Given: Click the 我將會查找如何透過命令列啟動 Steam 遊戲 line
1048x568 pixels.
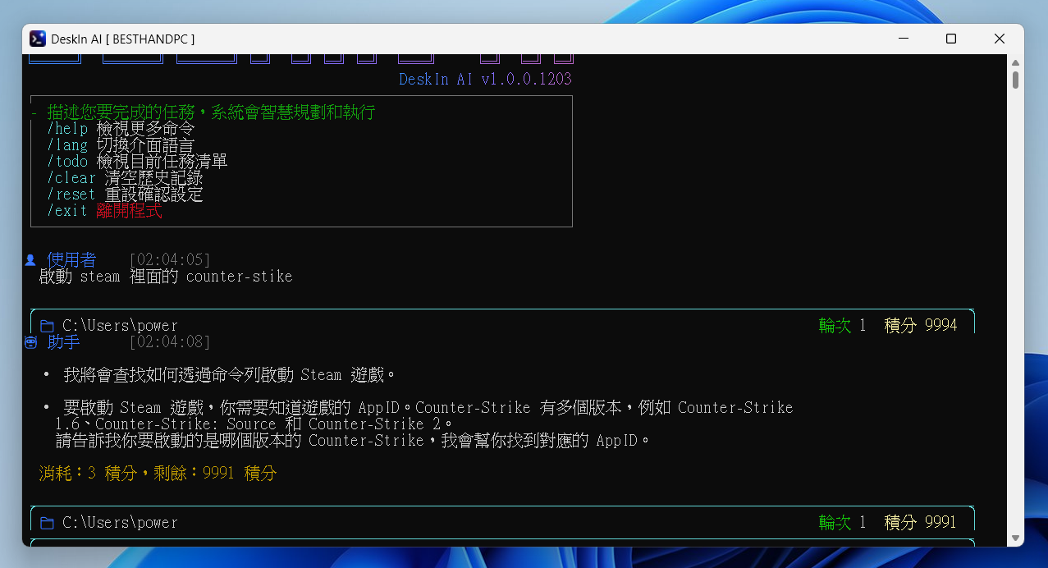Looking at the screenshot, I should coord(230,375).
